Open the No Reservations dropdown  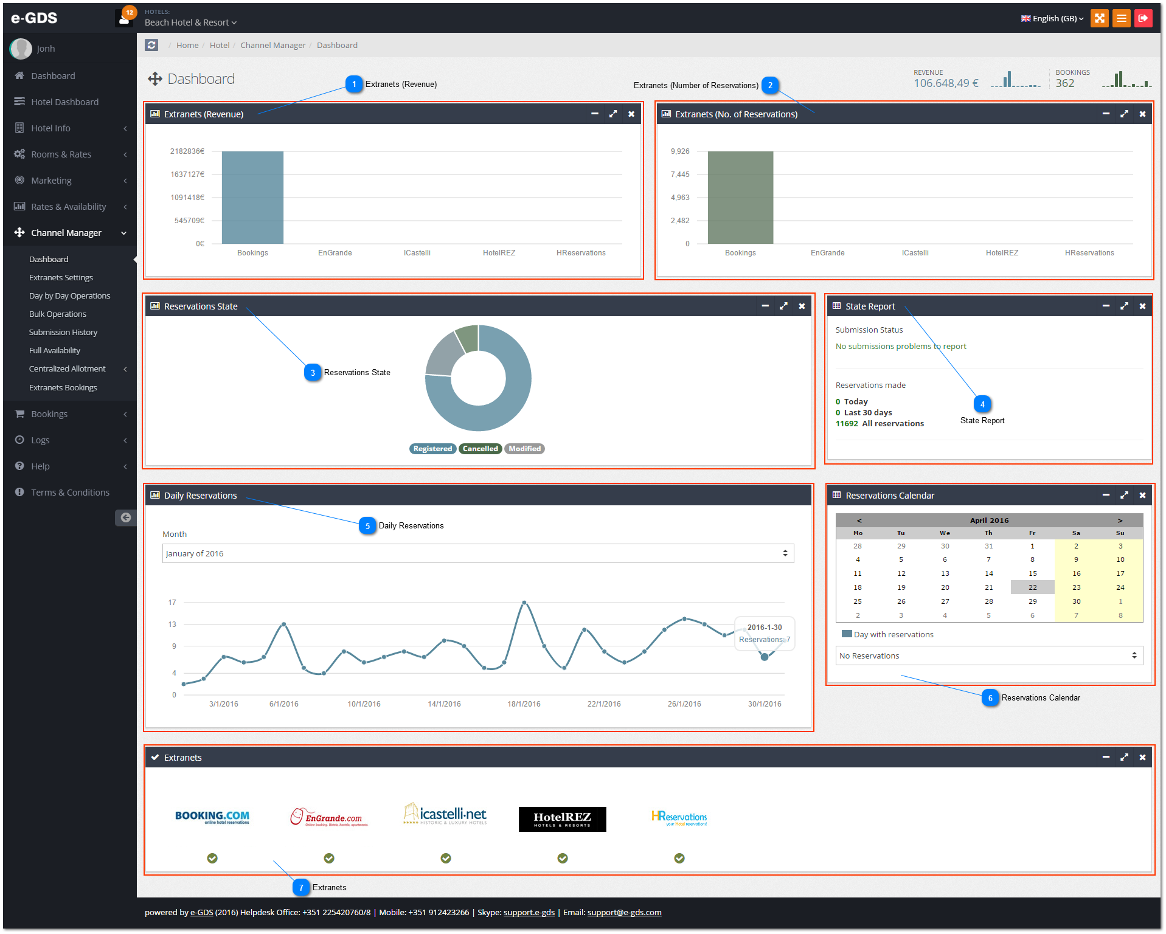pos(989,656)
